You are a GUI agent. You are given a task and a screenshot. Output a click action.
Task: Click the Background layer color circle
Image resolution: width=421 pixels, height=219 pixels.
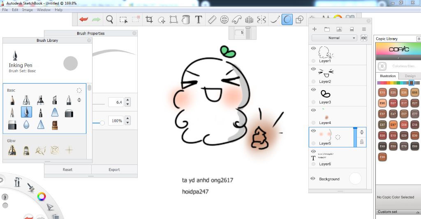(x=355, y=178)
